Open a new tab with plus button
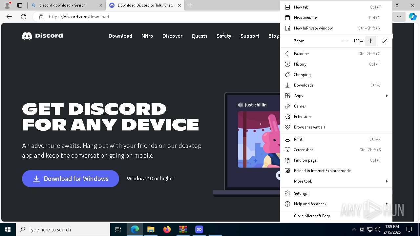The width and height of the screenshot is (420, 236). point(190,5)
